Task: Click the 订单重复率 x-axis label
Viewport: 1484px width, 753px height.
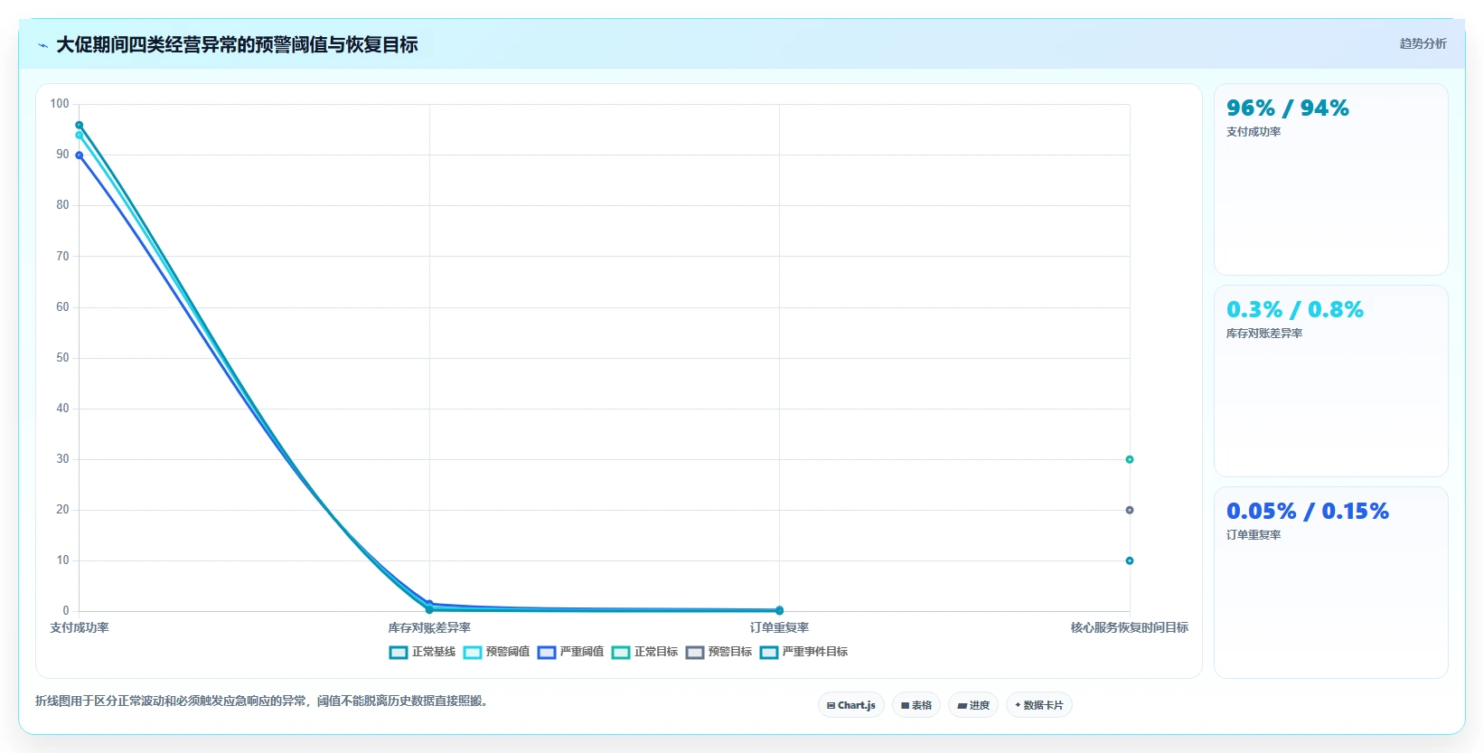Action: coord(779,627)
